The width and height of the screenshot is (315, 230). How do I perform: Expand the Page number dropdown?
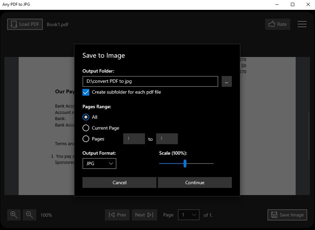pos(189,215)
